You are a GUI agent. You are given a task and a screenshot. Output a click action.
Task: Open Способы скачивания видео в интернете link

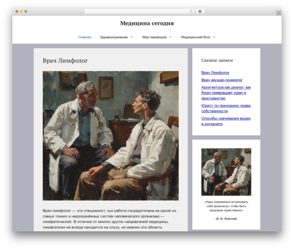click(x=226, y=121)
